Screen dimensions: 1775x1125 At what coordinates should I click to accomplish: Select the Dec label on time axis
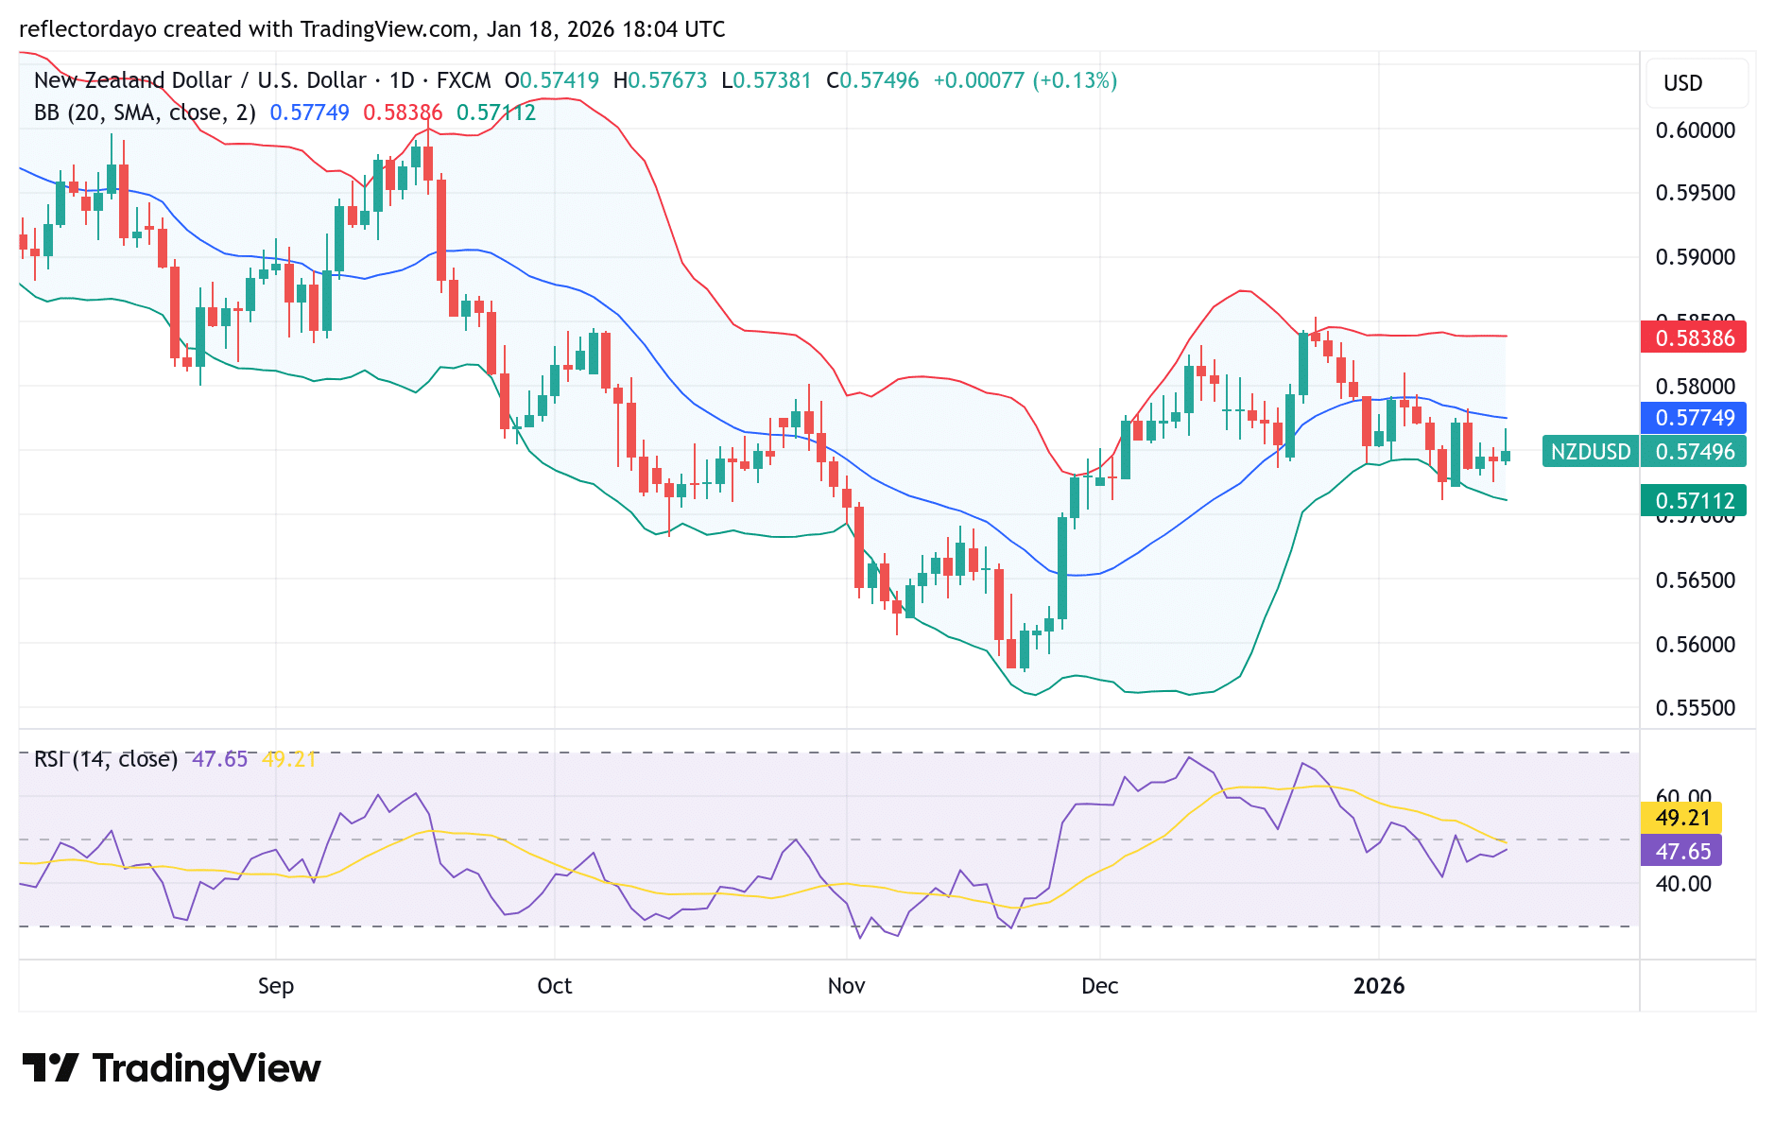point(1099,985)
